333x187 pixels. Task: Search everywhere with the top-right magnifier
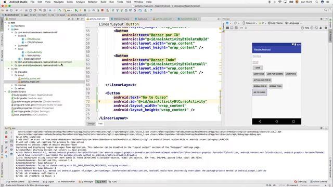coord(325,10)
